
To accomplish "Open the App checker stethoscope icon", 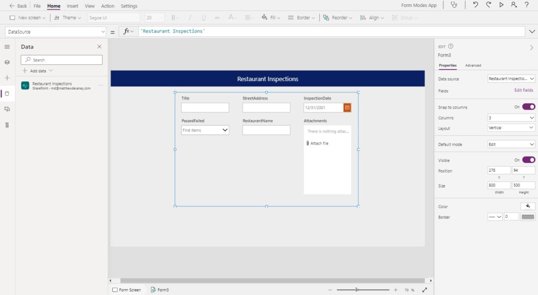I will click(454, 5).
